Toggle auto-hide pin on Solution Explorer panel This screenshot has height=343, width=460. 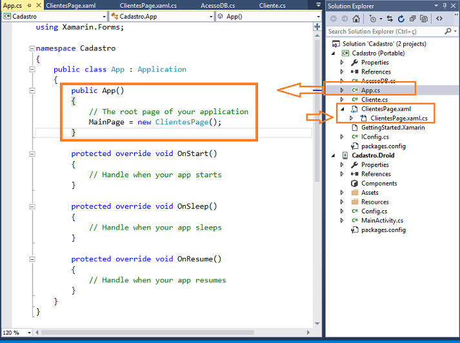[443, 6]
